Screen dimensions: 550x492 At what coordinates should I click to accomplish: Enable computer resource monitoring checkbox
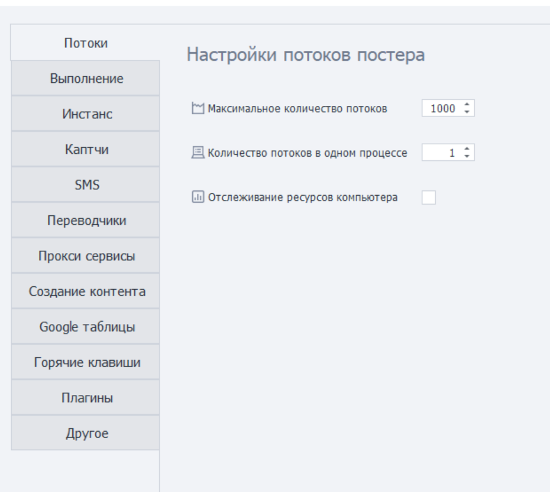[x=429, y=198]
